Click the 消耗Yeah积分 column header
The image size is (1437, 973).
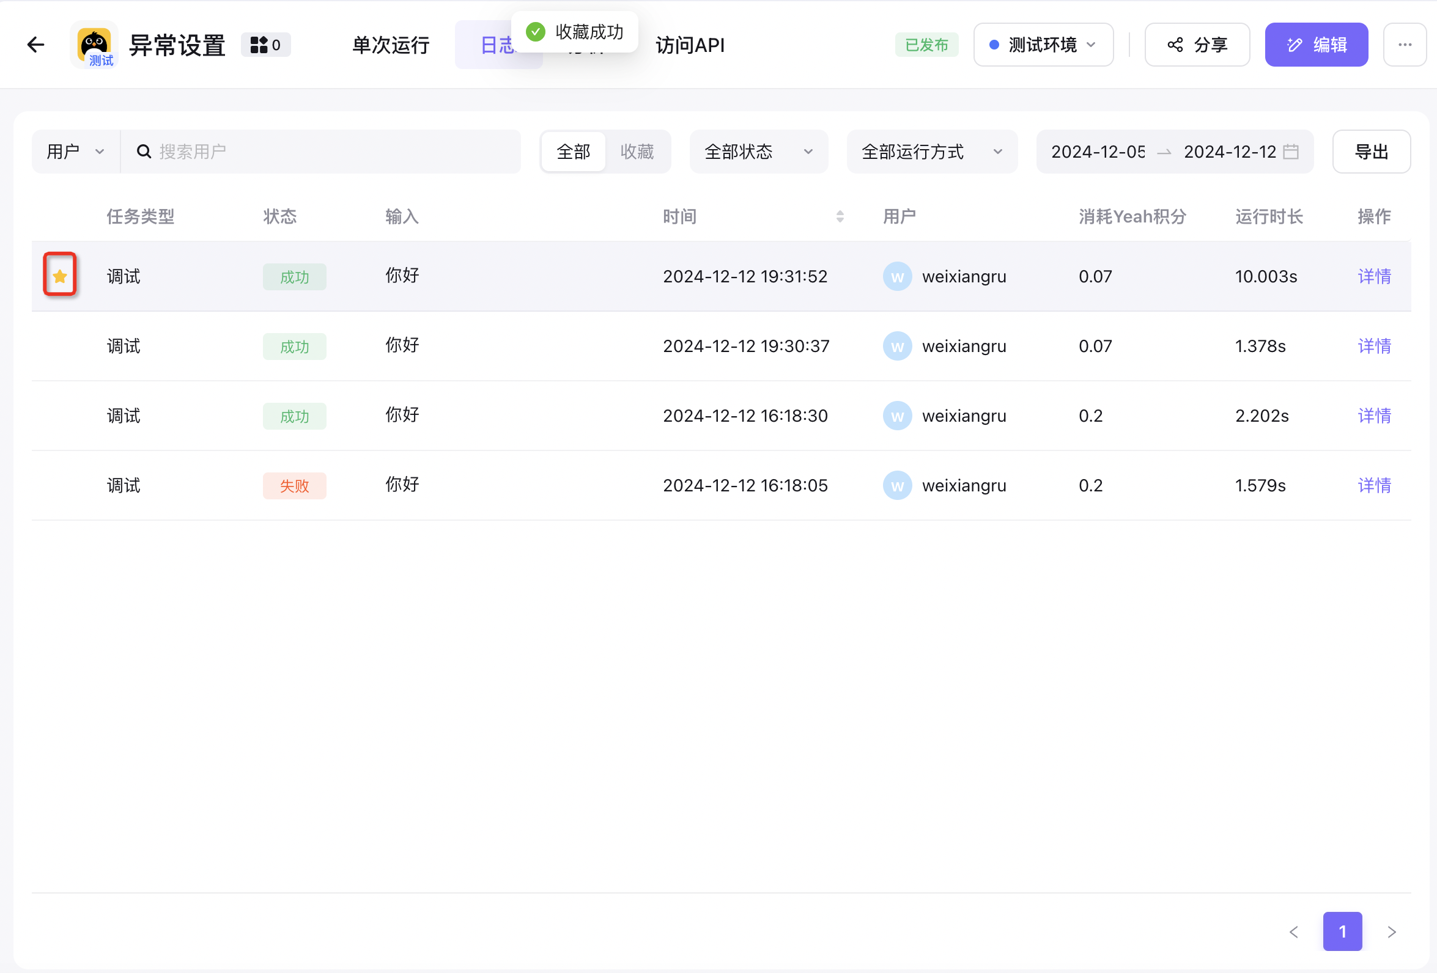tap(1132, 216)
